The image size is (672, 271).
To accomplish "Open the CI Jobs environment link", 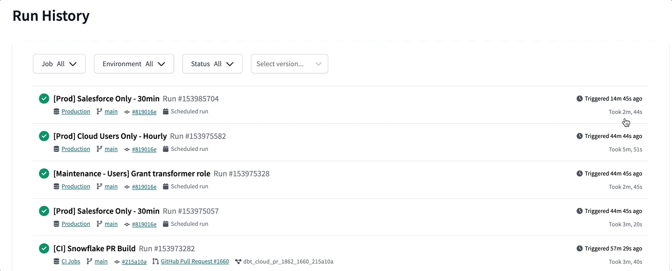I will point(71,261).
